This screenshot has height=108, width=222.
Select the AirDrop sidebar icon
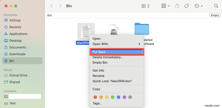[x=6, y=20]
